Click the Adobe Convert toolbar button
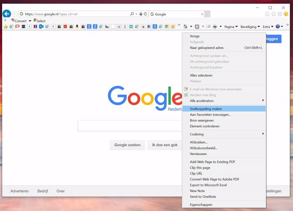 tap(19, 21)
